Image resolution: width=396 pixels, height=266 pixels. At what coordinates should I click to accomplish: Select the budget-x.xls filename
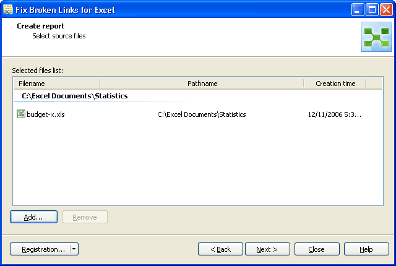coord(46,114)
